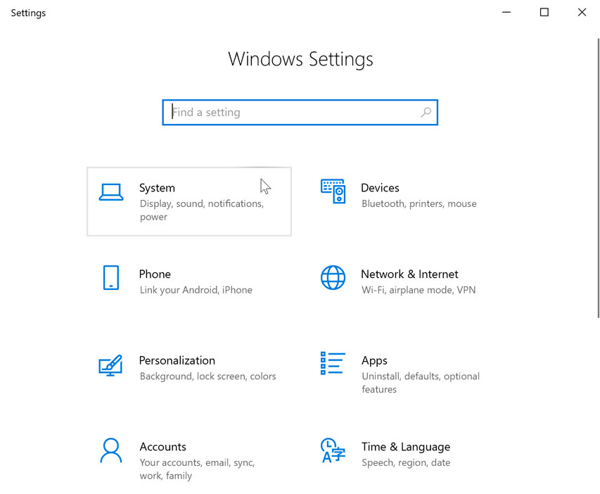Click the pen-on-monitor Personalization icon
600x494 pixels.
pyautogui.click(x=111, y=365)
